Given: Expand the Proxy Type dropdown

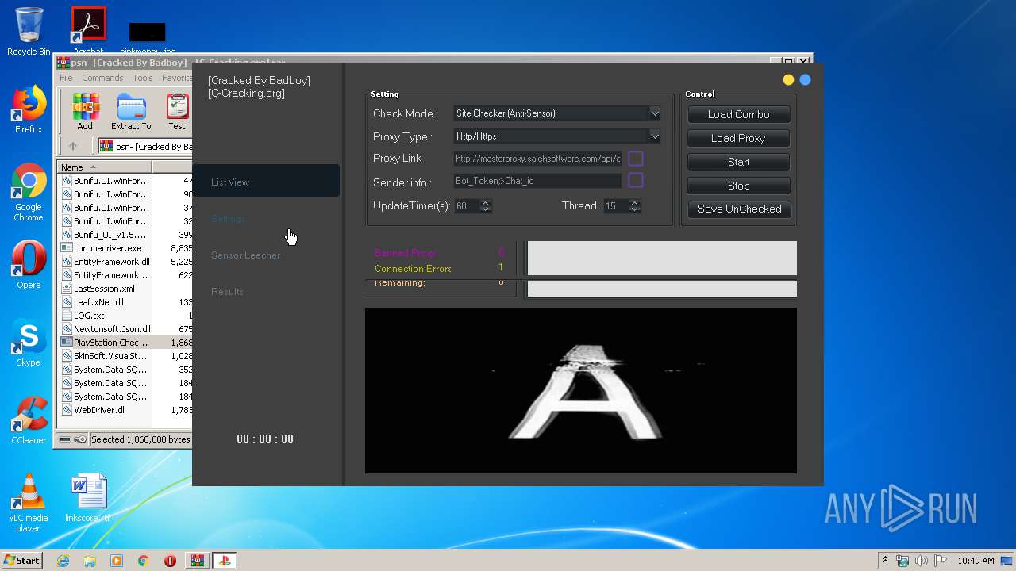Looking at the screenshot, I should pos(654,136).
